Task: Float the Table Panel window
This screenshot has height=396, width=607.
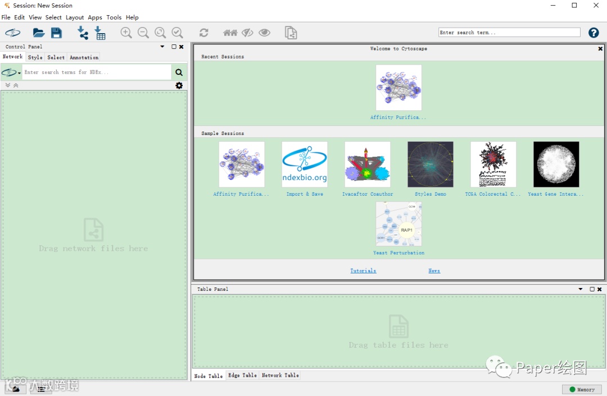Action: pyautogui.click(x=592, y=289)
